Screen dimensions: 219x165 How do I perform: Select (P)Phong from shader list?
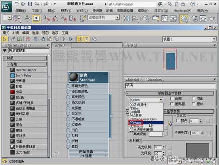pyautogui.click(x=146, y=123)
